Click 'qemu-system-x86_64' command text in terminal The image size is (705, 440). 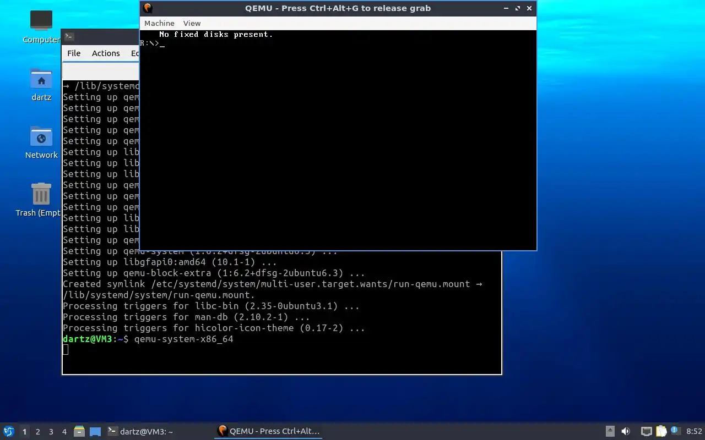[x=184, y=339]
